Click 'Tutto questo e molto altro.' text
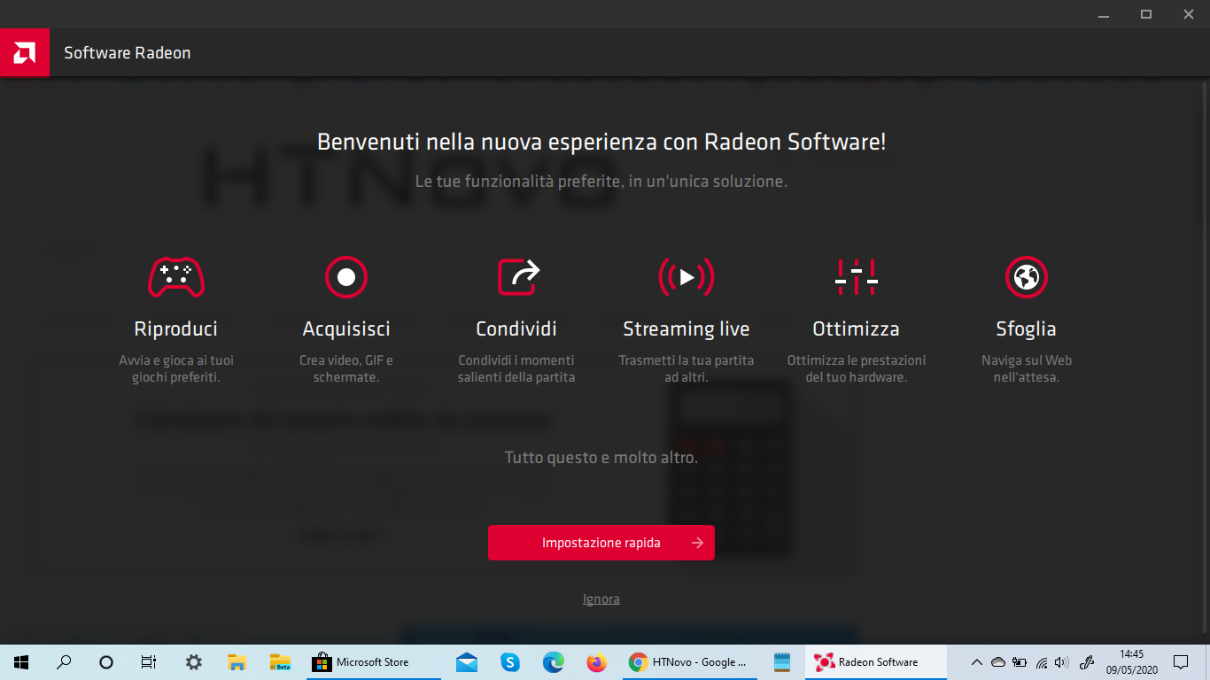The image size is (1210, 680). [601, 458]
